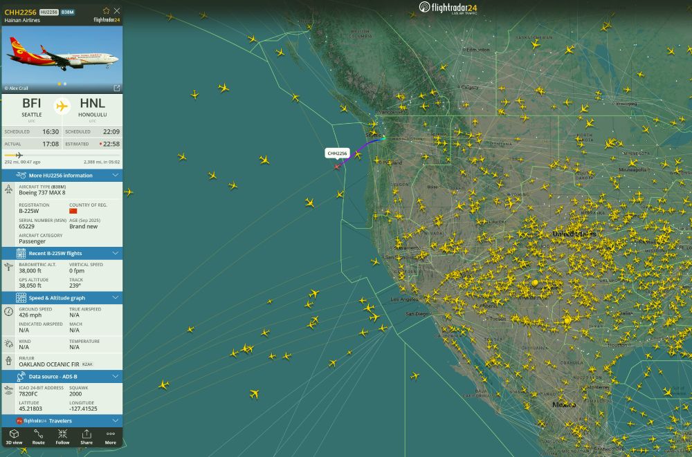
Task: Click the Hainan Airlines name in header
Action: [x=22, y=20]
